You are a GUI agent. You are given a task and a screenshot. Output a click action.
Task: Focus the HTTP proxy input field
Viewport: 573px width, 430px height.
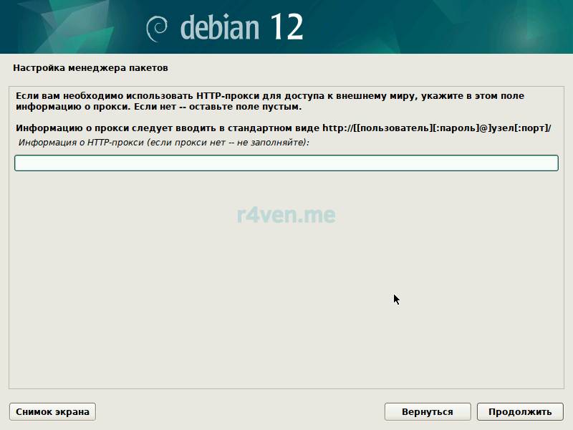point(286,163)
